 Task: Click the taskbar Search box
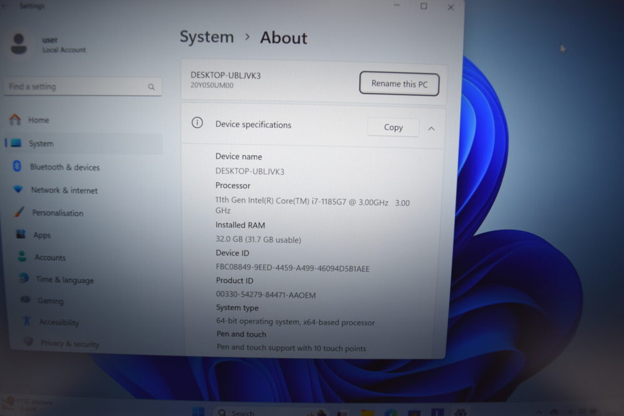(x=271, y=412)
